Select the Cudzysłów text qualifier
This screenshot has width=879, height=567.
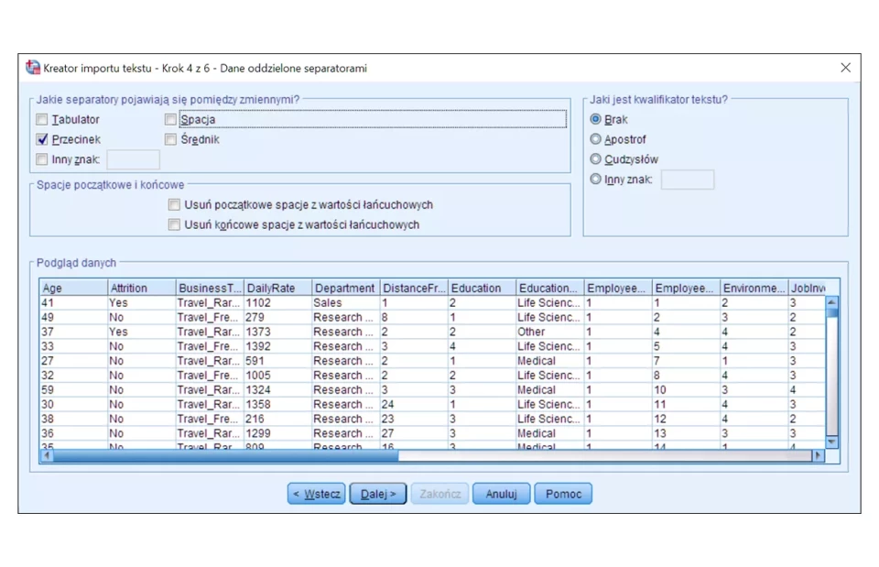[596, 159]
